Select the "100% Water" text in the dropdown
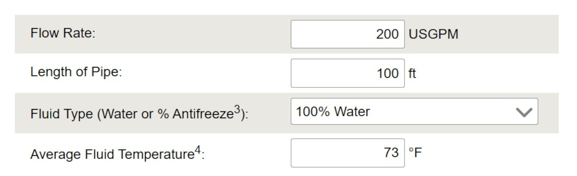The image size is (577, 176). click(333, 112)
